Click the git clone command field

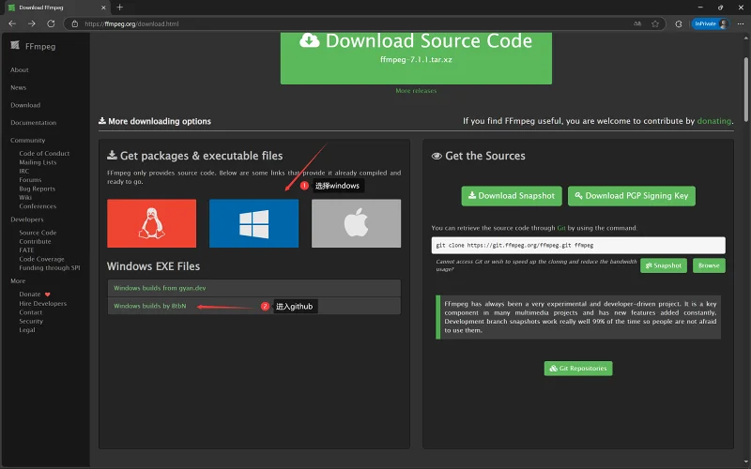point(578,245)
